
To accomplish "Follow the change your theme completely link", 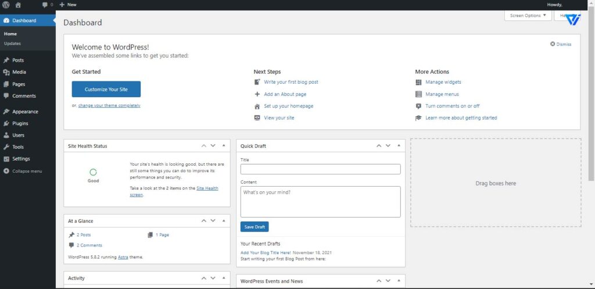I will click(x=109, y=106).
